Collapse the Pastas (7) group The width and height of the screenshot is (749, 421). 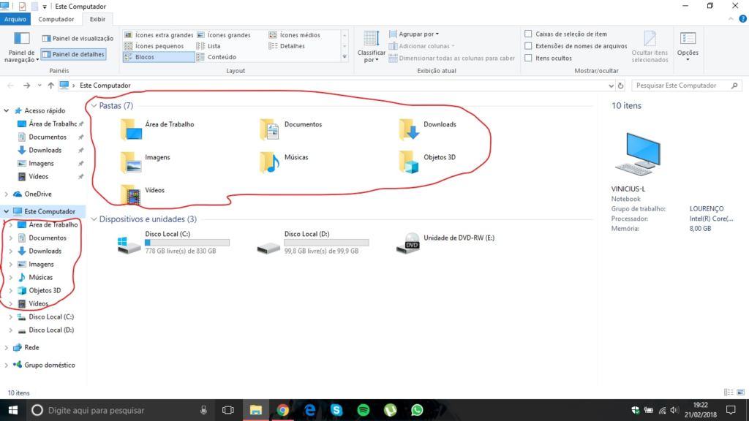point(94,106)
